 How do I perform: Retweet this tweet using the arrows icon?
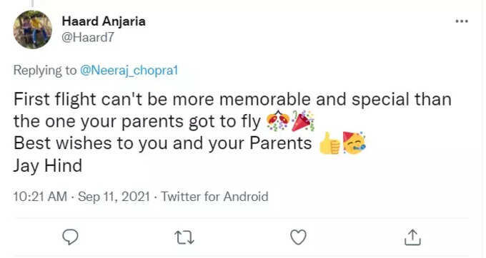(184, 237)
